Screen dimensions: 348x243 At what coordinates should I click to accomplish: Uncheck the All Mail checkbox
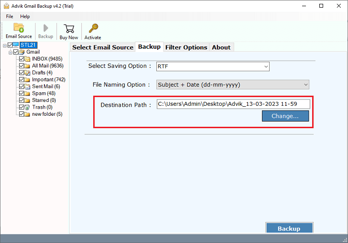click(22, 66)
